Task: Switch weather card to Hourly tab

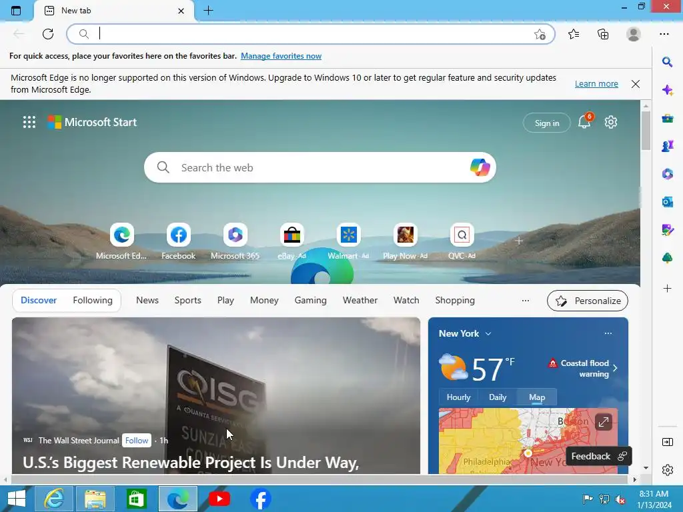Action: (458, 397)
